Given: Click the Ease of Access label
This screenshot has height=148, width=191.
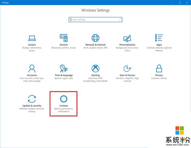Looking at the screenshot, I should pyautogui.click(x=127, y=75).
